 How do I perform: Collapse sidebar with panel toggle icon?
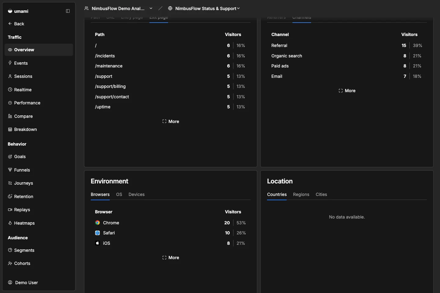tap(68, 11)
